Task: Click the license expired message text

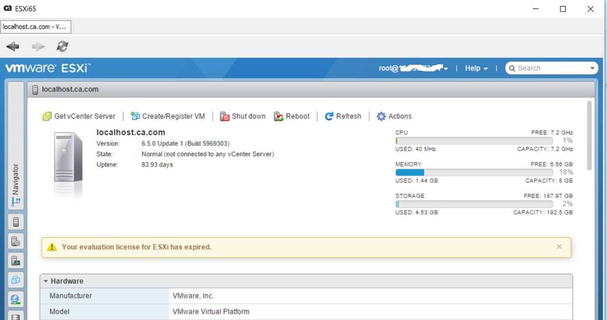Action: (137, 247)
